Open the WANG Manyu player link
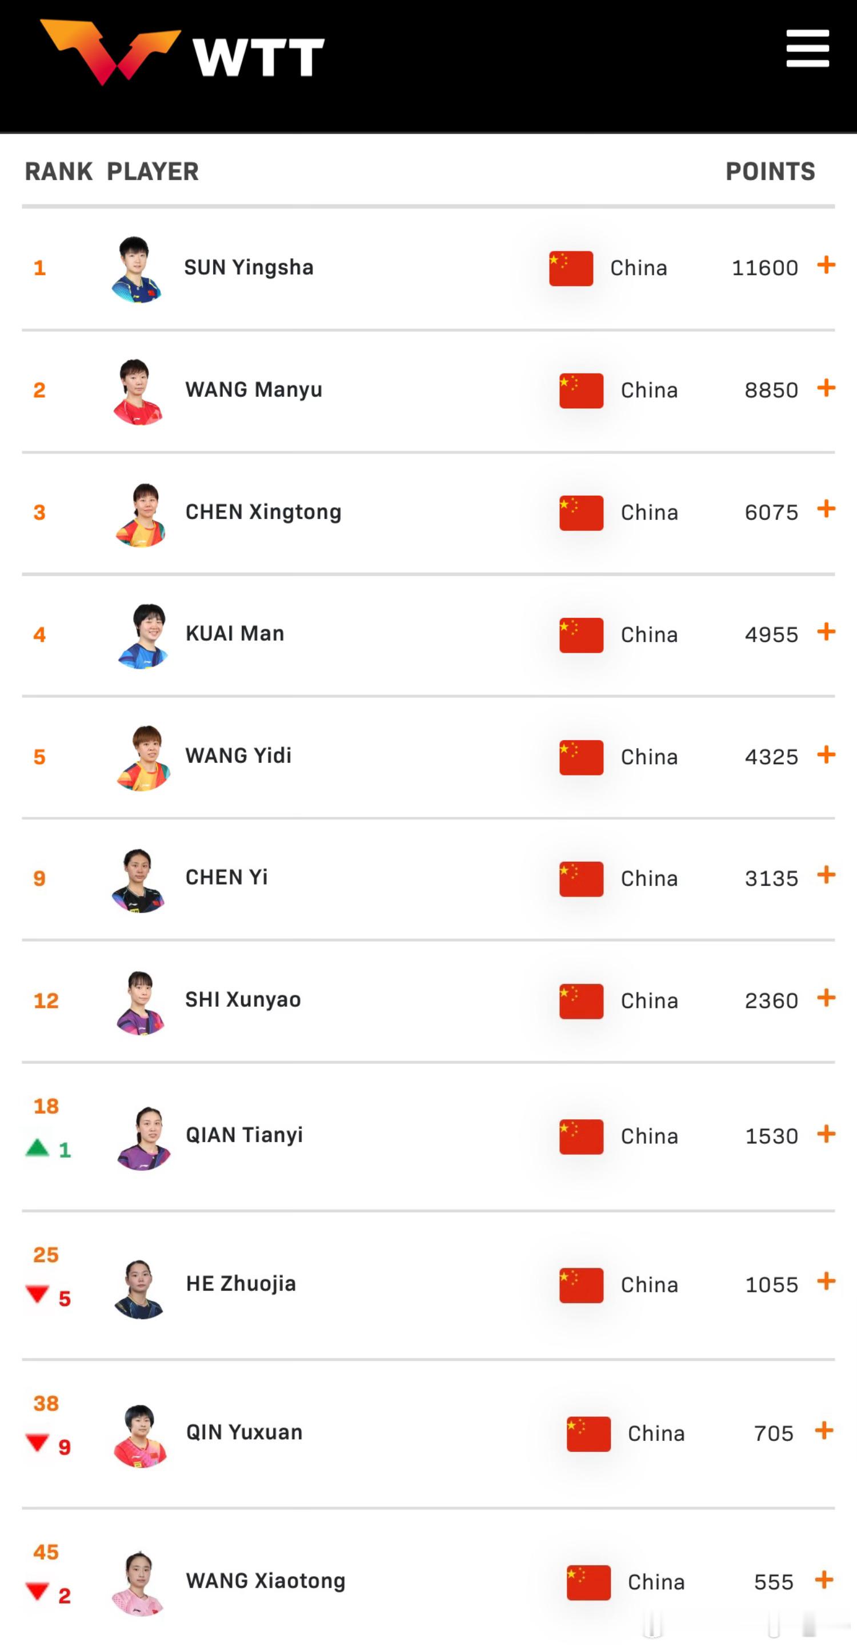This screenshot has width=857, height=1647. (253, 389)
